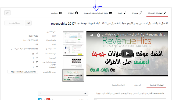Click the Watch later clock icon
The image size is (172, 100).
[99, 35]
